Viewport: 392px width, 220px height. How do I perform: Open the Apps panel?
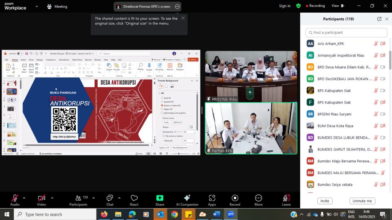point(212,200)
